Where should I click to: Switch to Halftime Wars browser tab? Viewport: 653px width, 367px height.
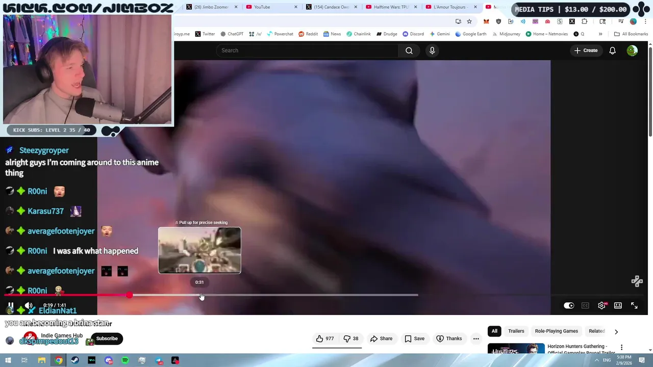391,7
